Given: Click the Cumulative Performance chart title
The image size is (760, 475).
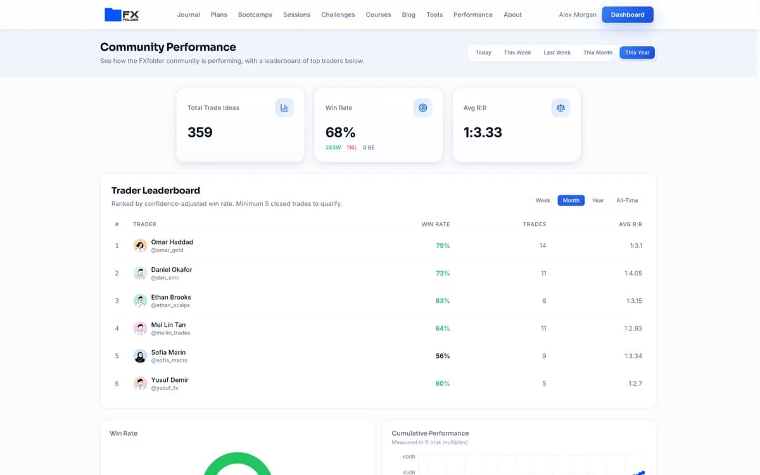Looking at the screenshot, I should pyautogui.click(x=430, y=433).
